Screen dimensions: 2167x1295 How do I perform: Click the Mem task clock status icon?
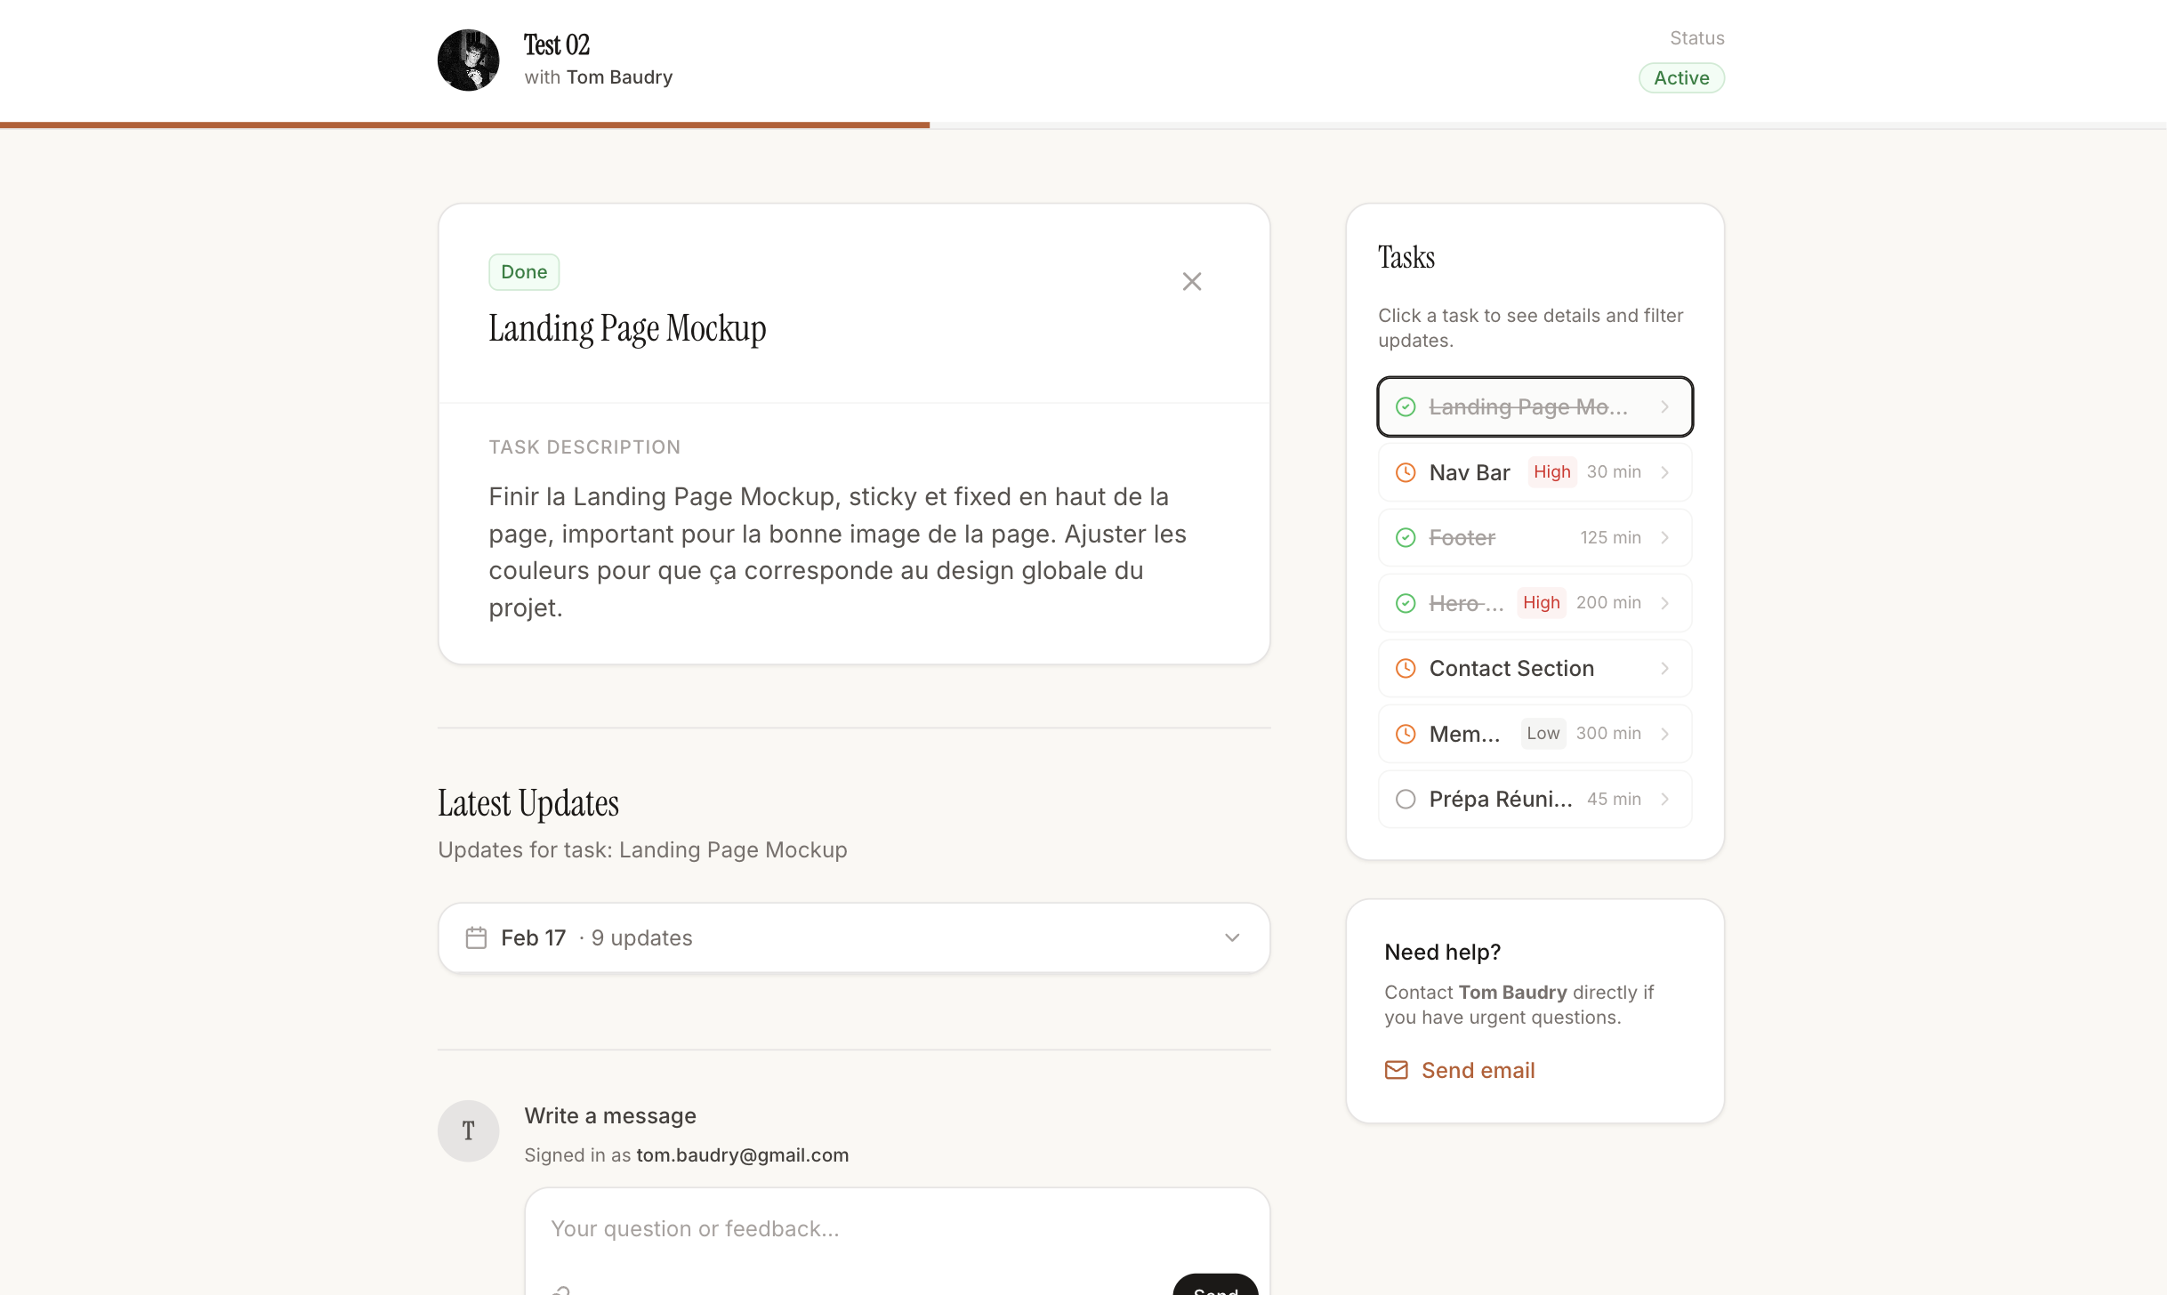(1405, 734)
